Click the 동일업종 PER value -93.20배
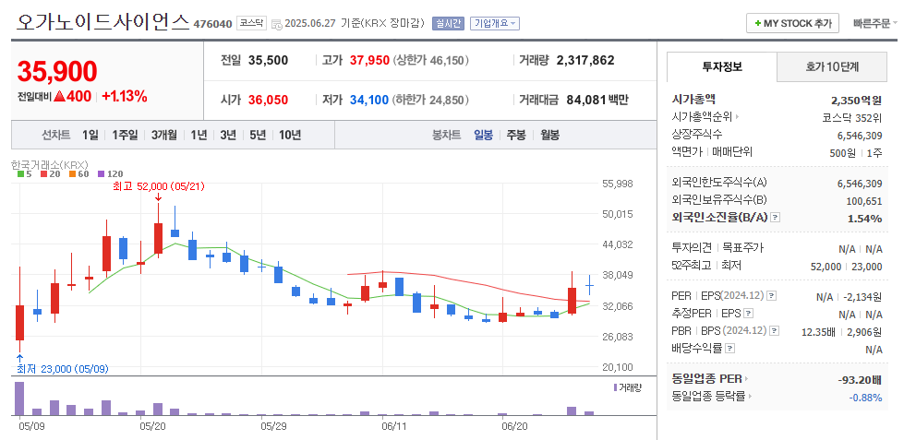The height and width of the screenshot is (440, 916). 860,380
